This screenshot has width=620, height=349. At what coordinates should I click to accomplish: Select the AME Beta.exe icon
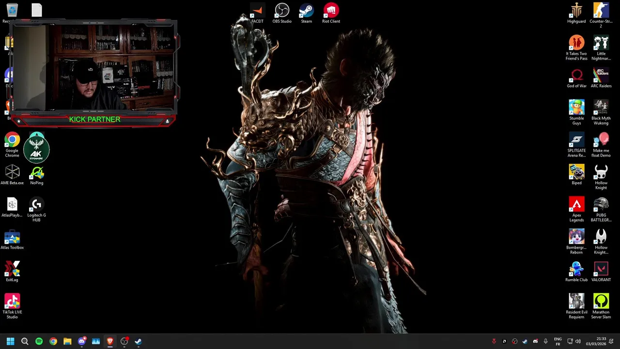click(12, 175)
